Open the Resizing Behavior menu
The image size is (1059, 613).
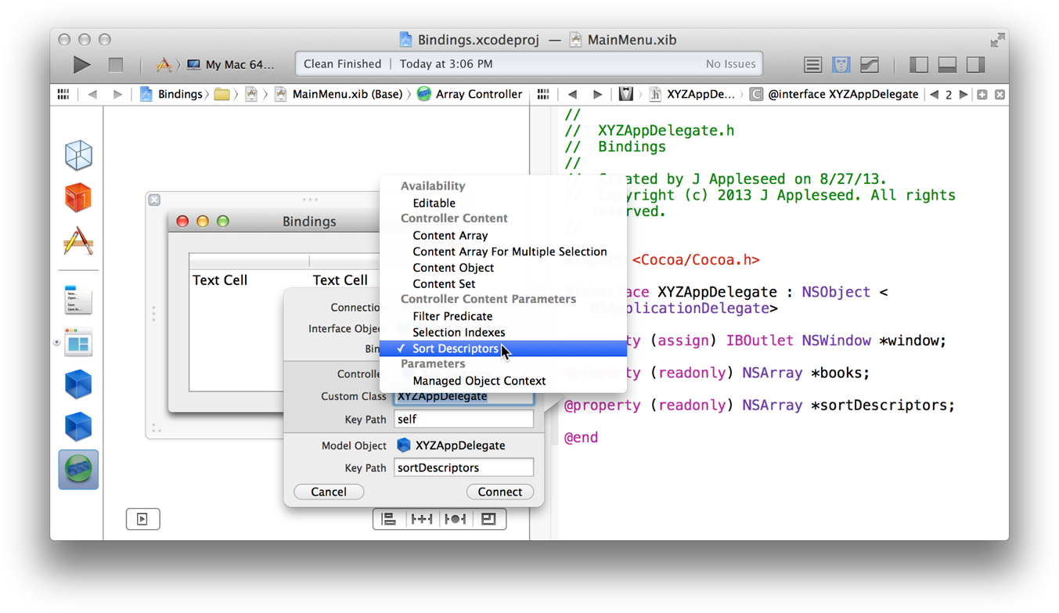pos(489,519)
